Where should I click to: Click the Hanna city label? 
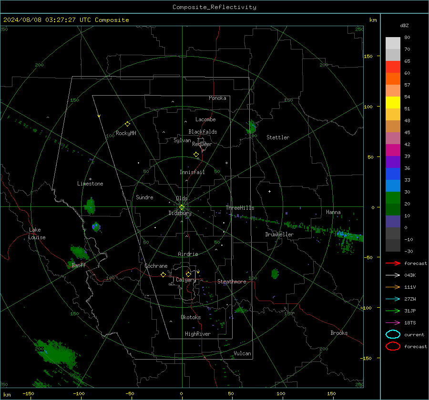click(333, 212)
